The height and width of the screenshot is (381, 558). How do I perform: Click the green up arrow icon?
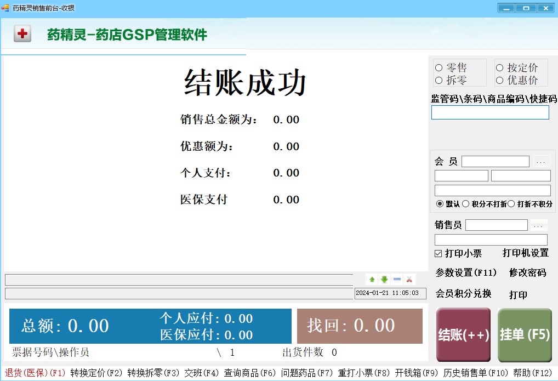(372, 280)
